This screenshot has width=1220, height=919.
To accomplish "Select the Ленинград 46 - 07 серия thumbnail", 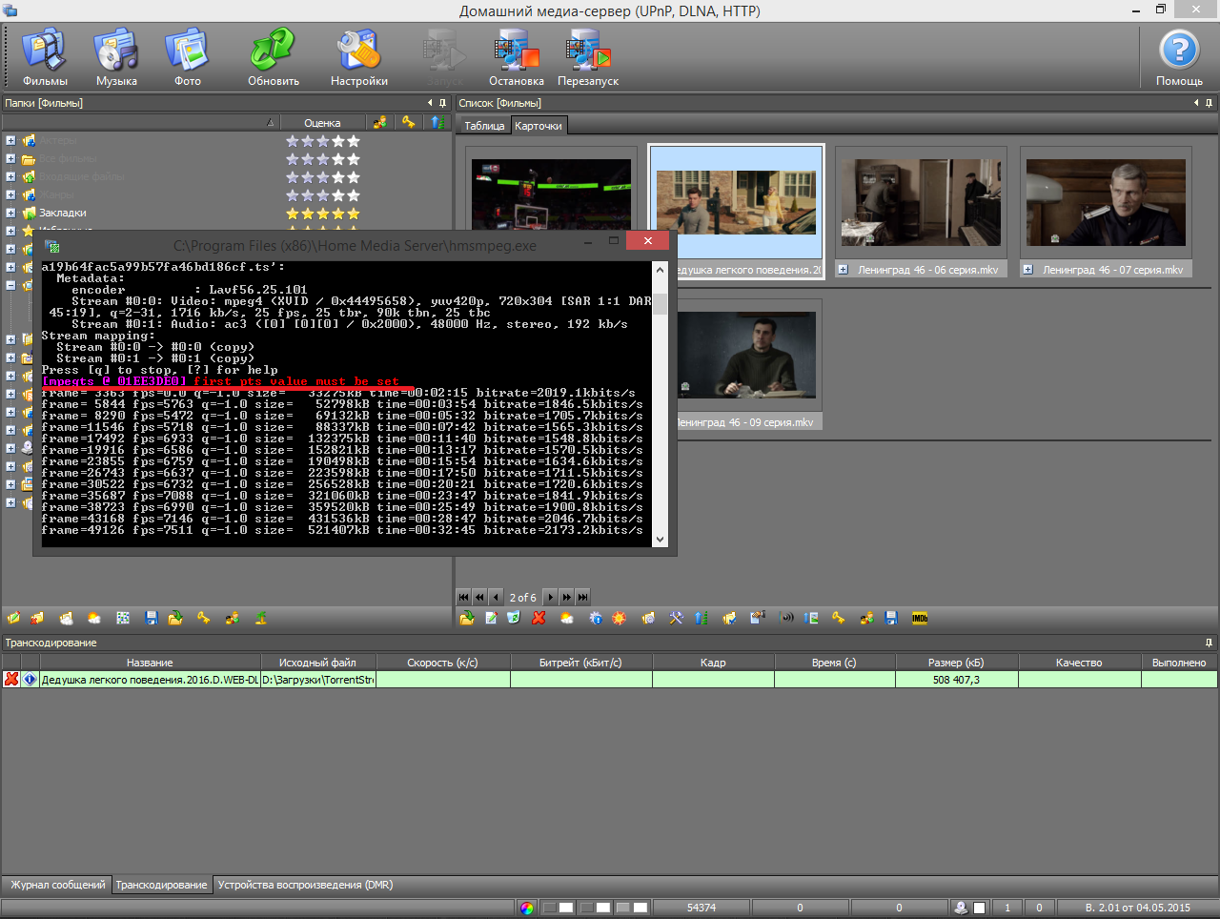I will click(1106, 202).
